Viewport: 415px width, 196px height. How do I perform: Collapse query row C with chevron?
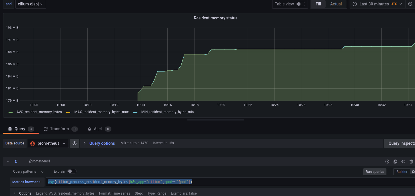click(8, 162)
